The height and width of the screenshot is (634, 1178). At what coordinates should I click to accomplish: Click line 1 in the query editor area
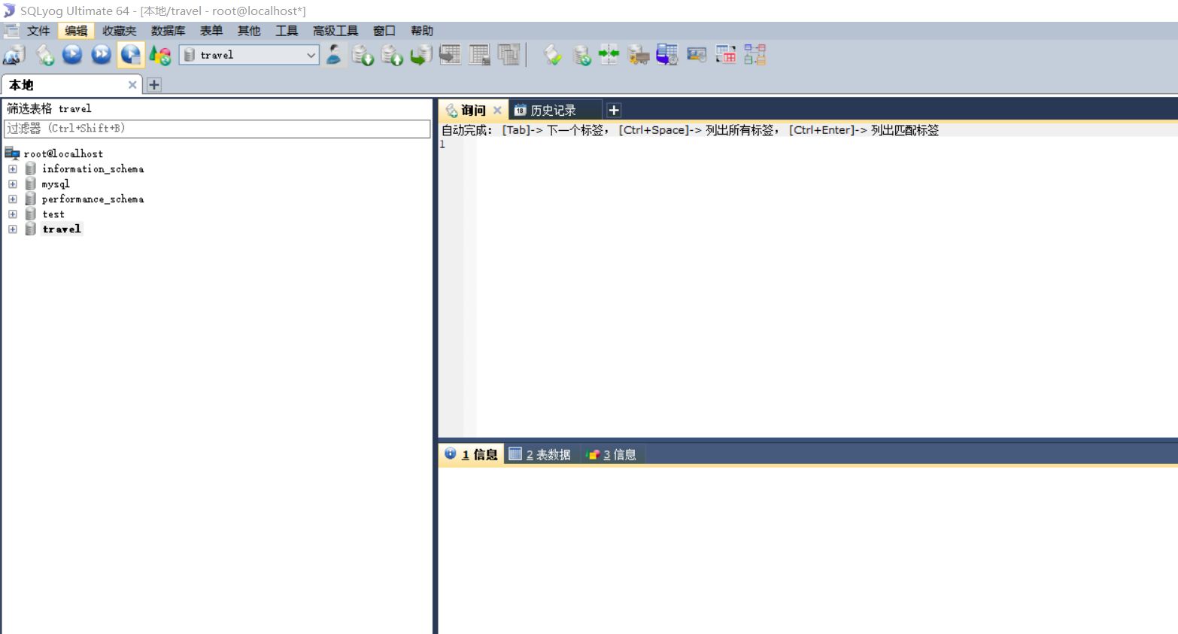(826, 144)
